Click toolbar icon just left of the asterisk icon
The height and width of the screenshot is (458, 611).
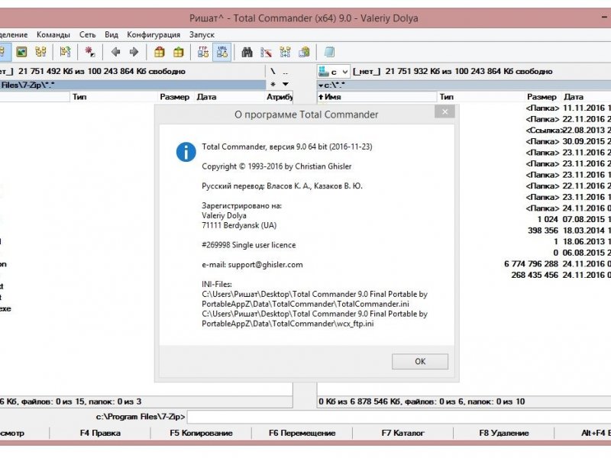coord(65,52)
